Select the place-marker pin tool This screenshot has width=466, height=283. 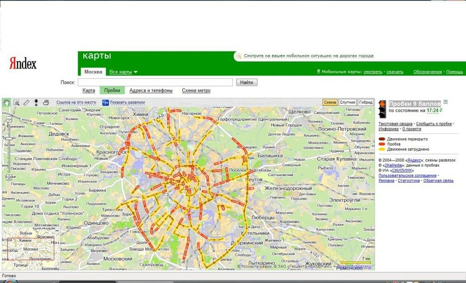pos(36,103)
